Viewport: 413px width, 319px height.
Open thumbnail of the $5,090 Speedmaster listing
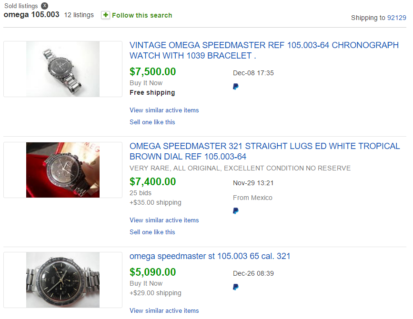[x=63, y=279]
